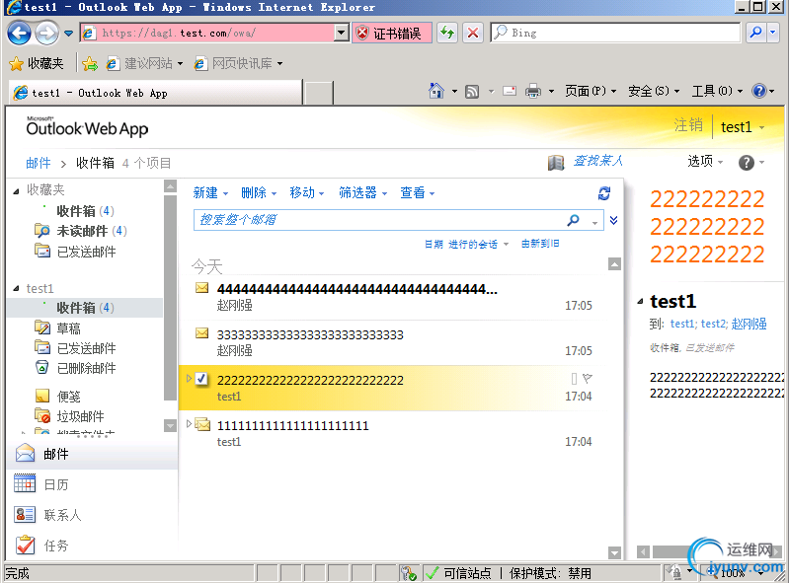Open the Page (P) menu
This screenshot has width=789, height=583.
pos(591,91)
